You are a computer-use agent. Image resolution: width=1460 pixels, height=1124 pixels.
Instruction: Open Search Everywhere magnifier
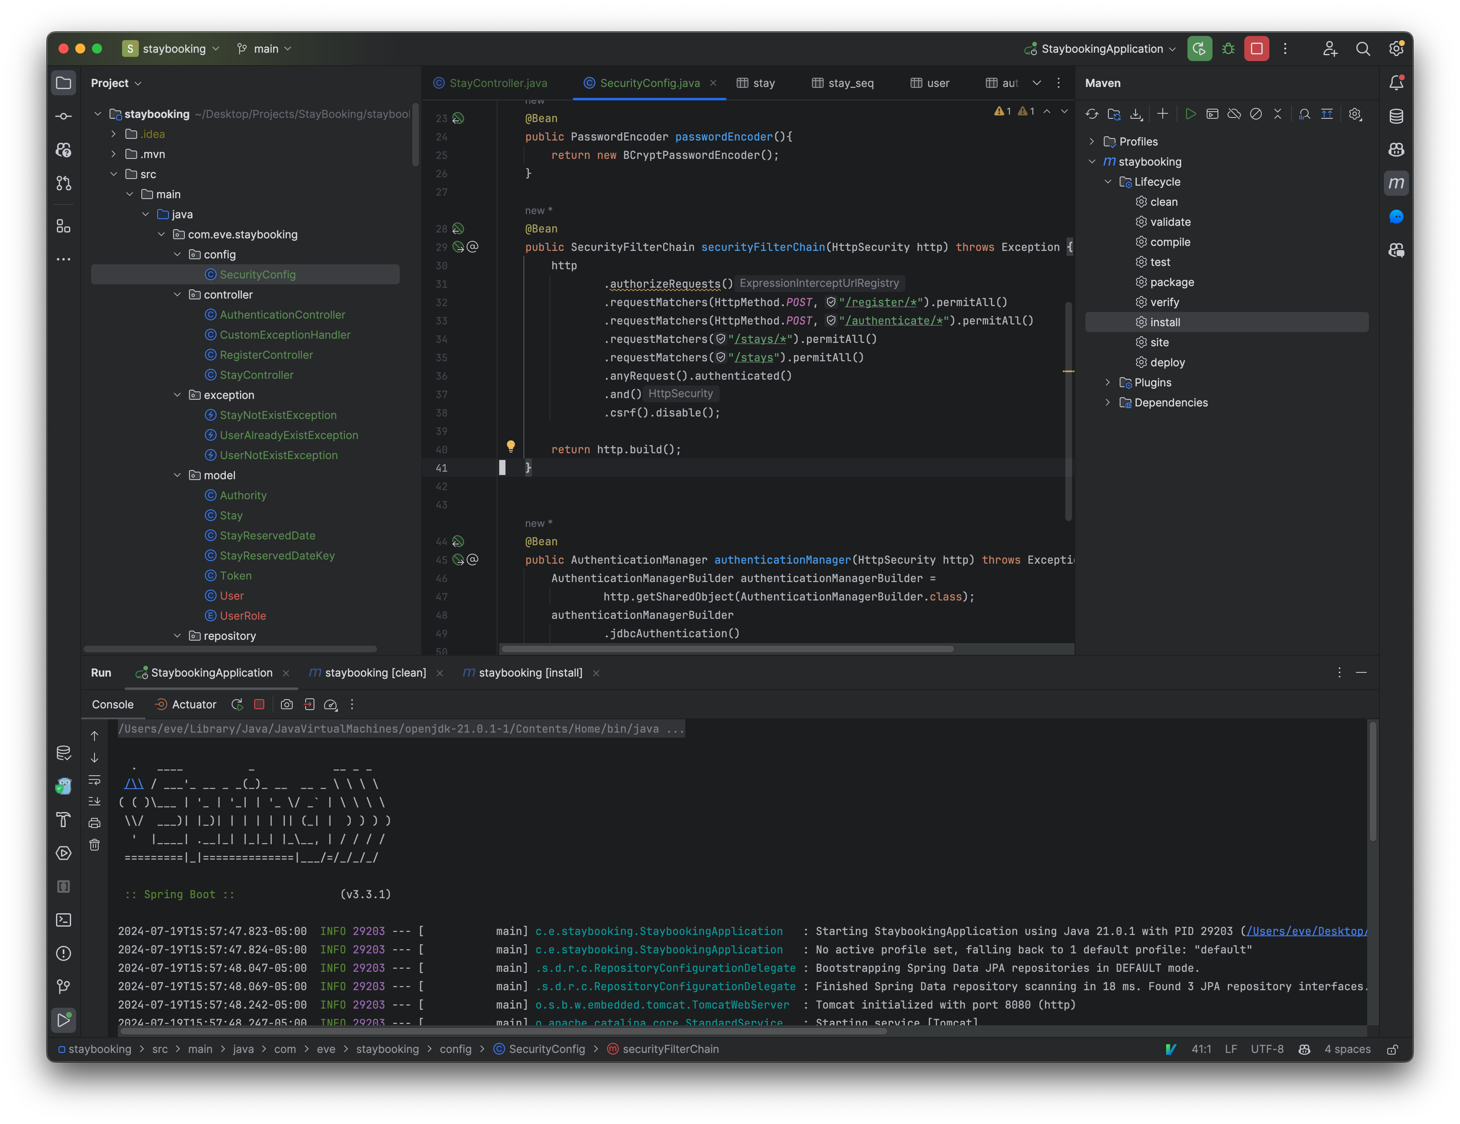pos(1363,48)
